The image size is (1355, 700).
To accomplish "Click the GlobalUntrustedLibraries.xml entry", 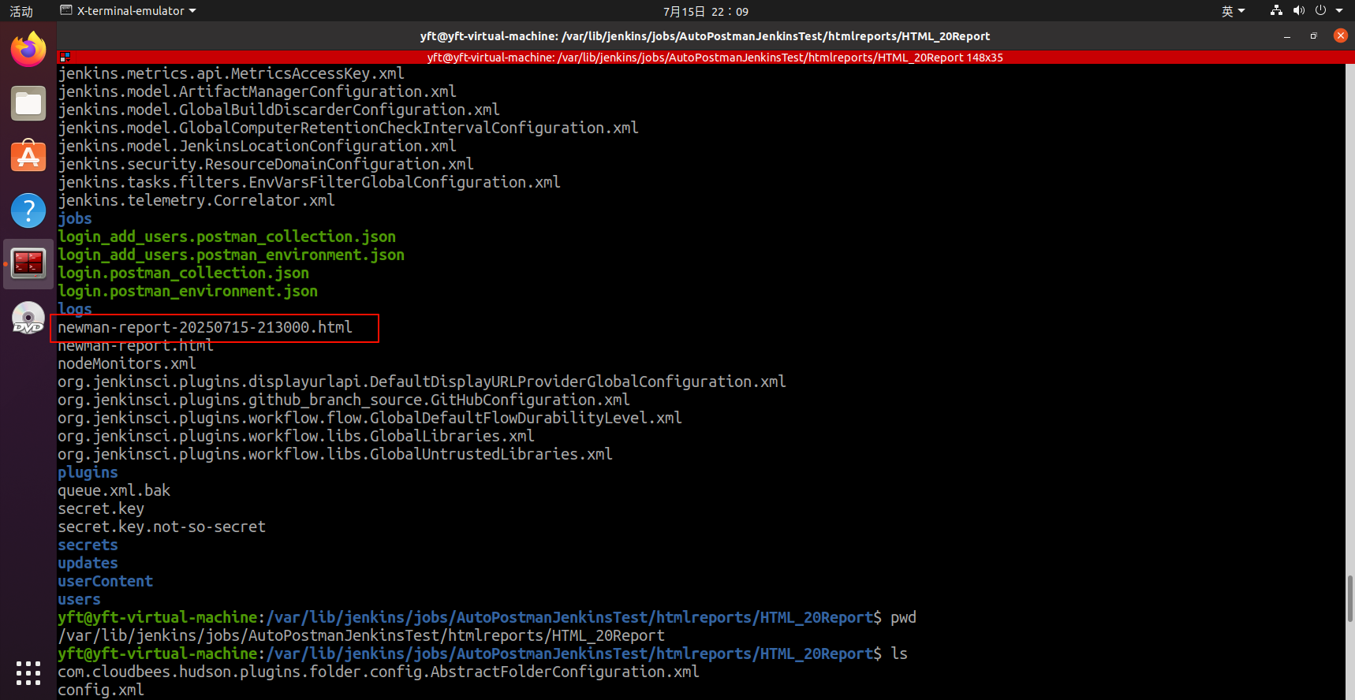I will [x=335, y=454].
